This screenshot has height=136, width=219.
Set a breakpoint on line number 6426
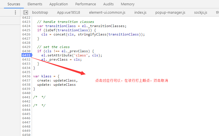(26, 34)
